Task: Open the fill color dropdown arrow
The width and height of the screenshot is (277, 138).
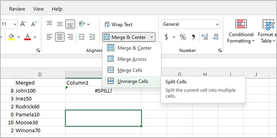Action: click(x=18, y=37)
